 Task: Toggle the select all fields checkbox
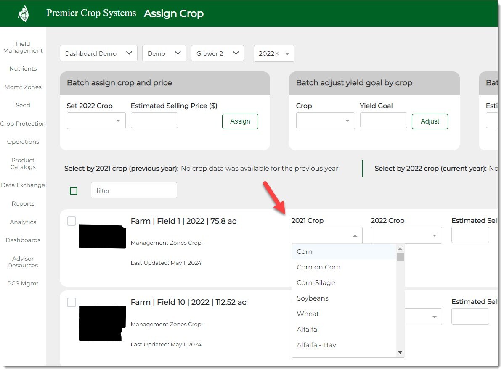click(74, 191)
